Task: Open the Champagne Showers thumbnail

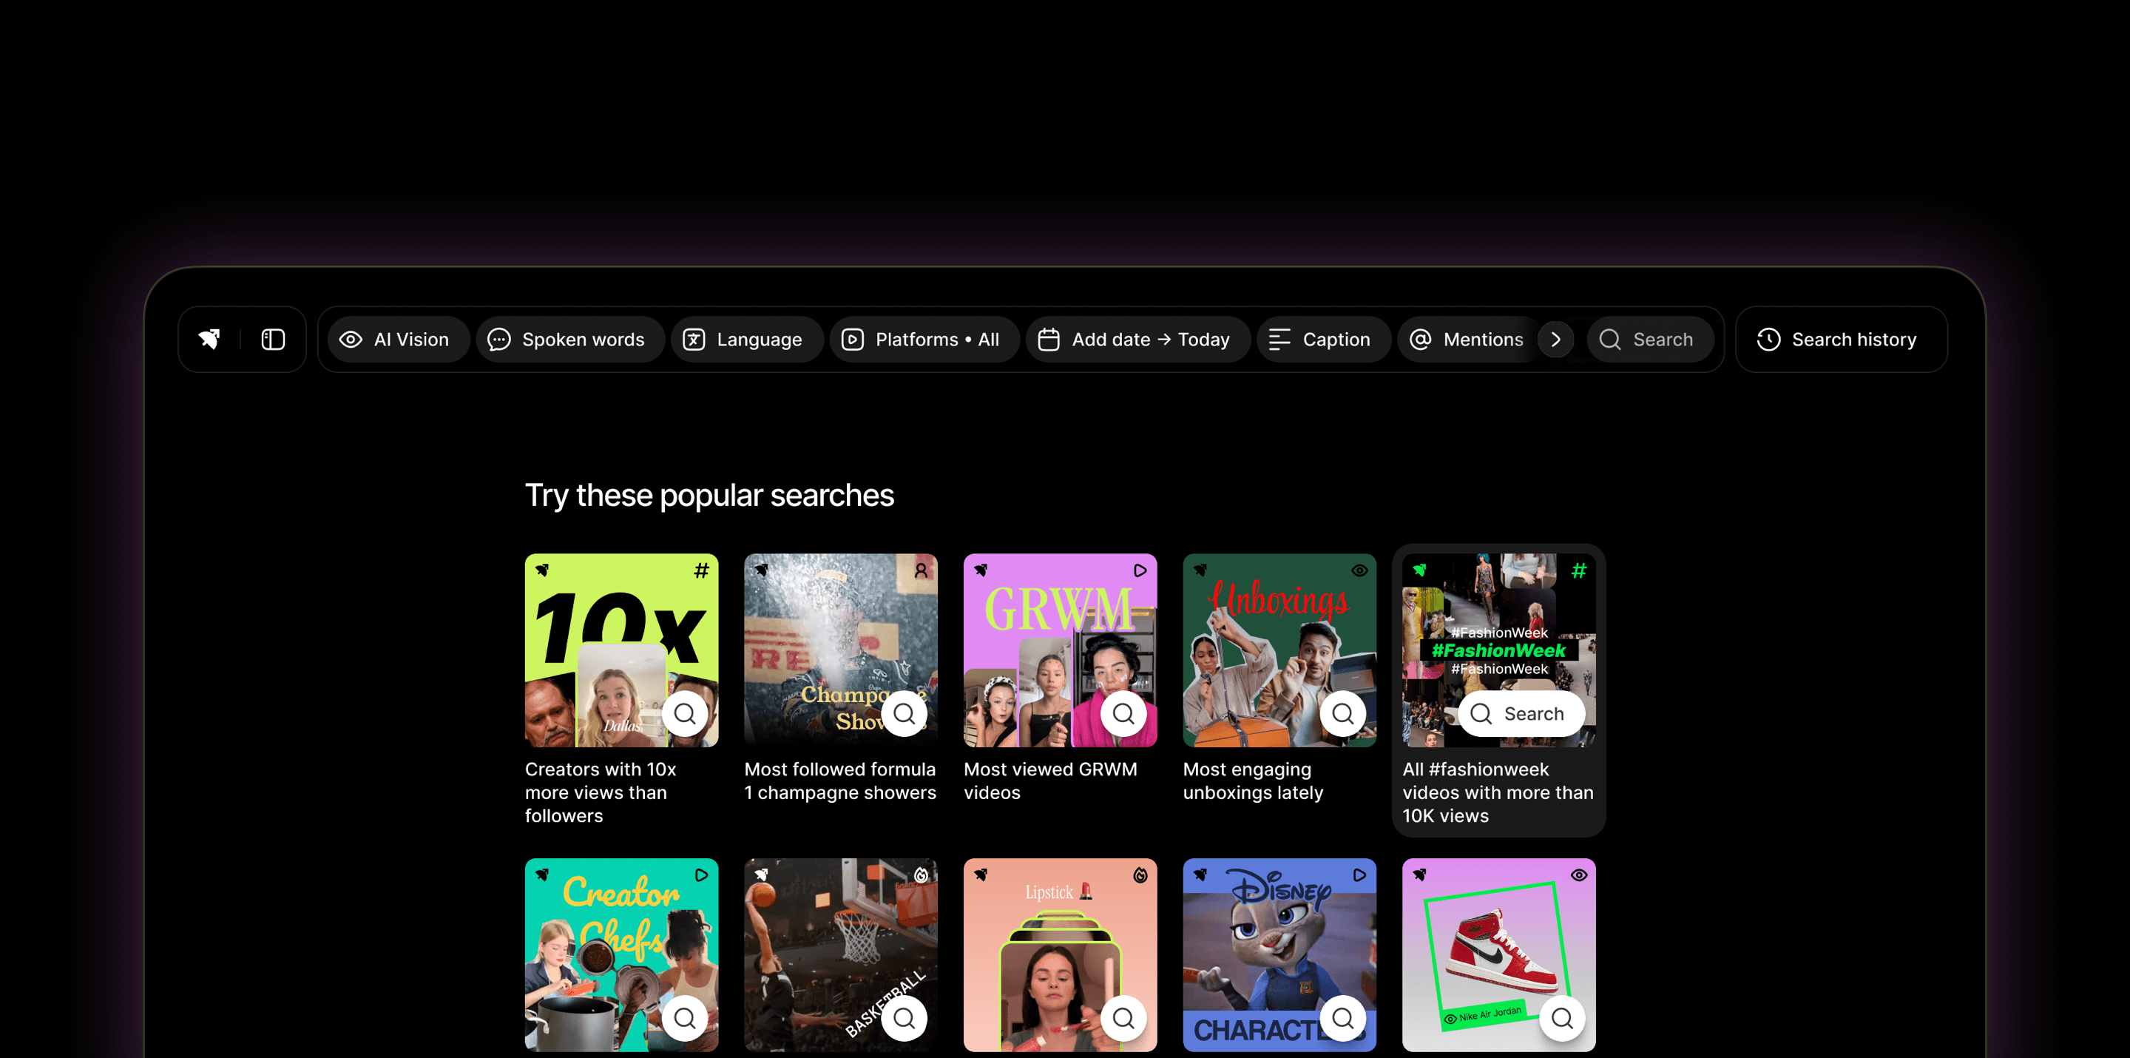Action: (840, 650)
